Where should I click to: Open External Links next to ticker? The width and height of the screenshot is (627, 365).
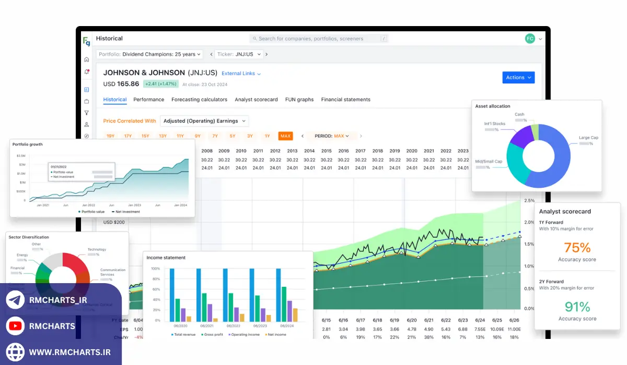tap(241, 74)
